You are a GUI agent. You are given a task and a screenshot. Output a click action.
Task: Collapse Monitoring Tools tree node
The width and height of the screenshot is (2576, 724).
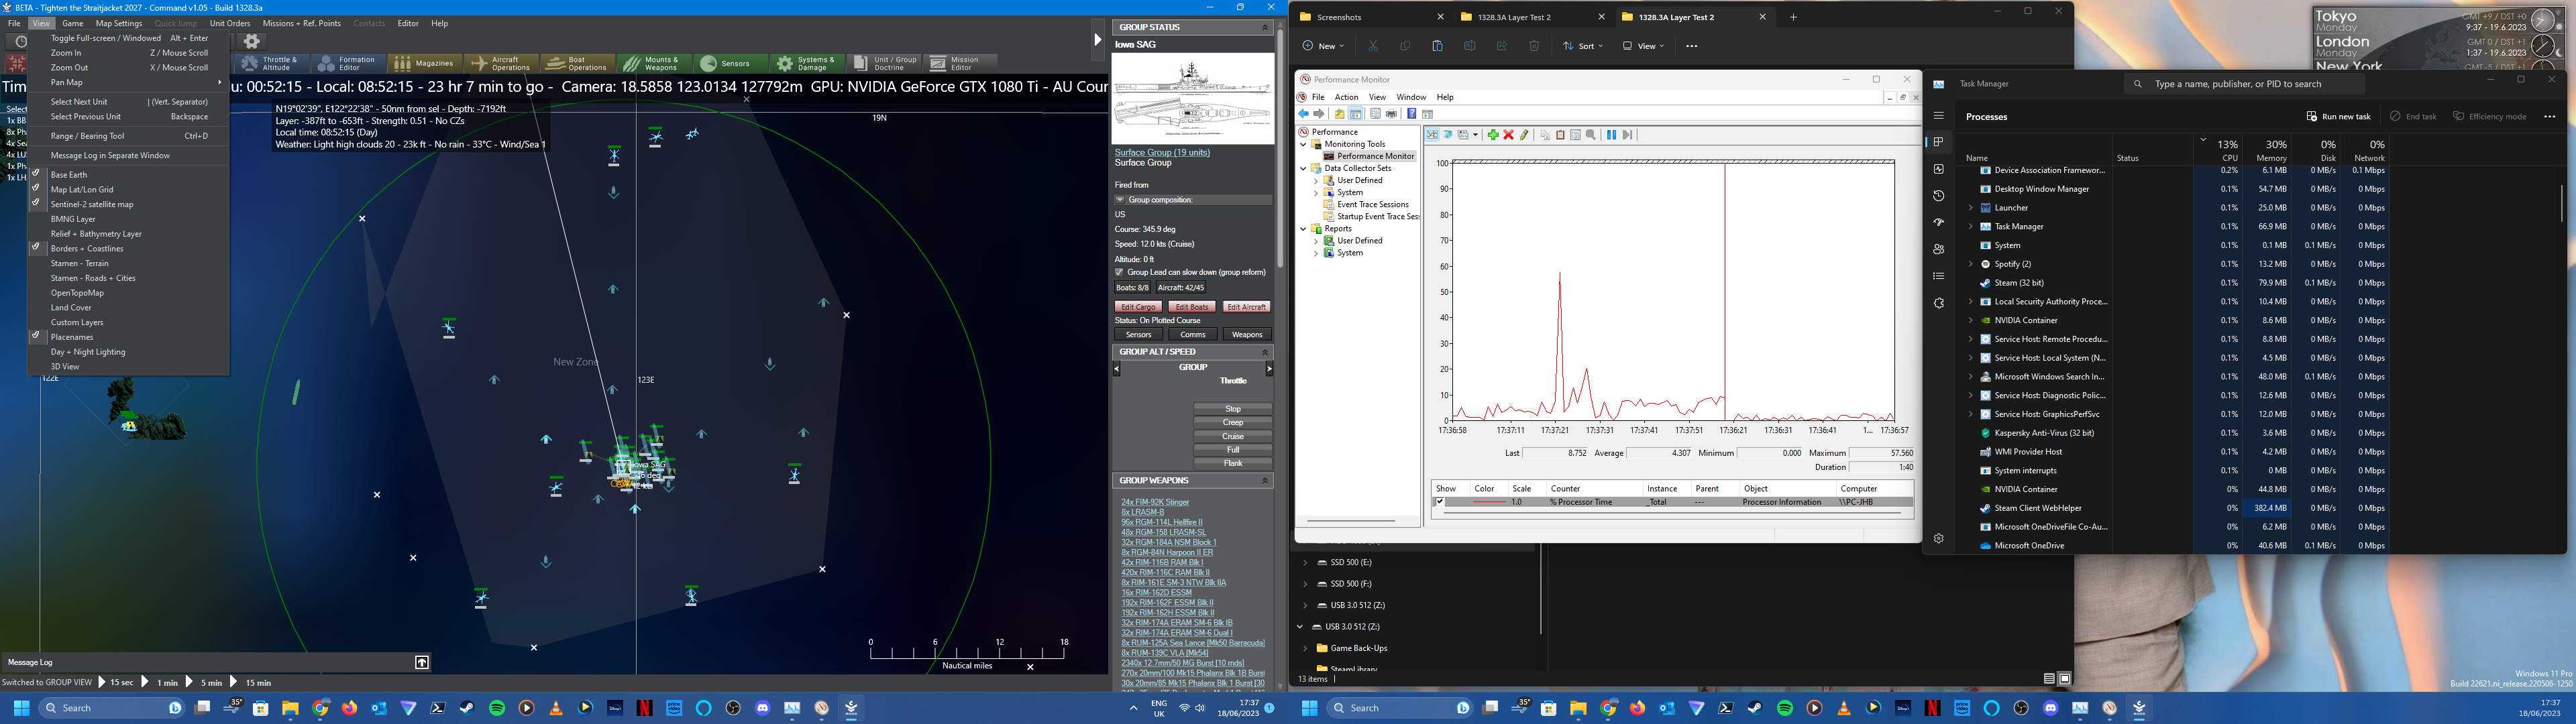1304,144
